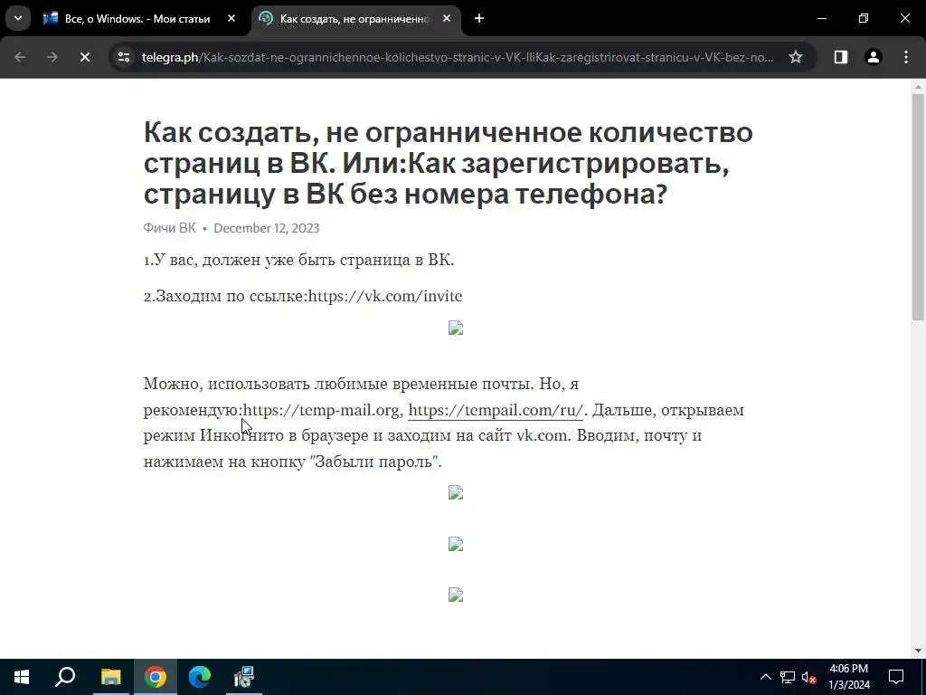
Task: Click the phrase 'Забыли пароль' in the text
Action: click(373, 462)
